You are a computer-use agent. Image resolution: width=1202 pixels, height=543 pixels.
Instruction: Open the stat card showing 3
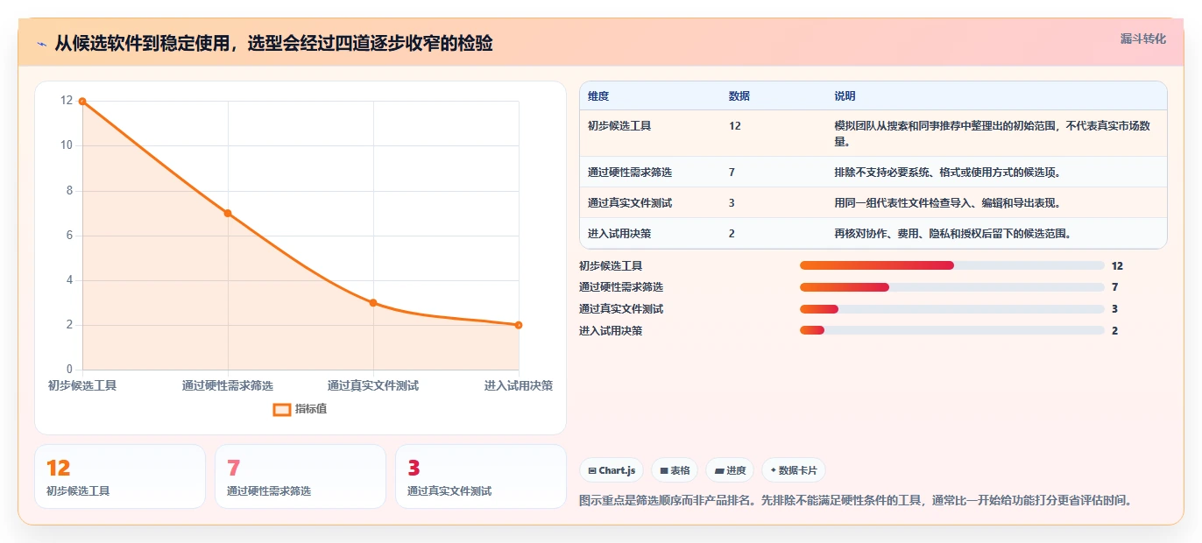click(x=481, y=476)
